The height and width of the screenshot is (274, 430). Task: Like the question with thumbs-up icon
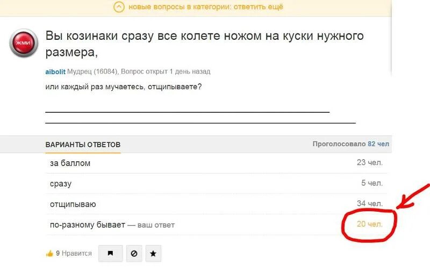pos(49,254)
